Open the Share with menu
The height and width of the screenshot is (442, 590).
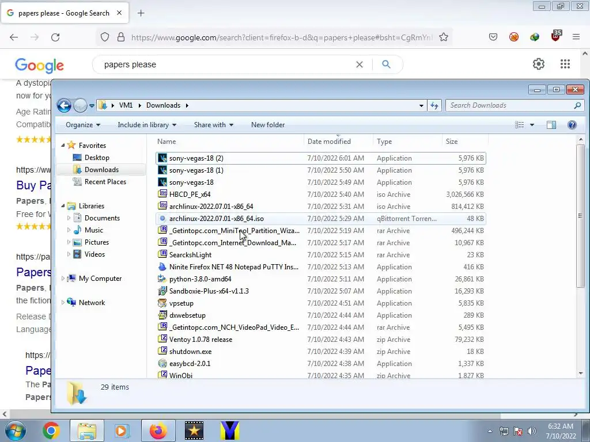pos(213,125)
